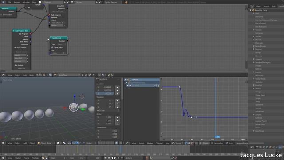This screenshot has width=284, height=160.
Task: Open the screen layout browse icon
Action: (40, 2)
